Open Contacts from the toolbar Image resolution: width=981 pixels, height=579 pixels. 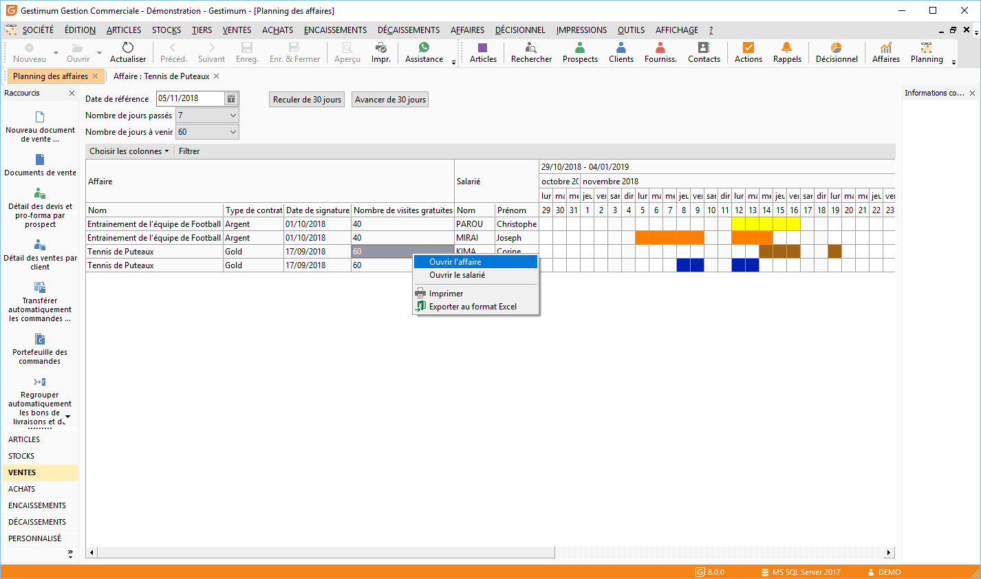click(x=704, y=52)
